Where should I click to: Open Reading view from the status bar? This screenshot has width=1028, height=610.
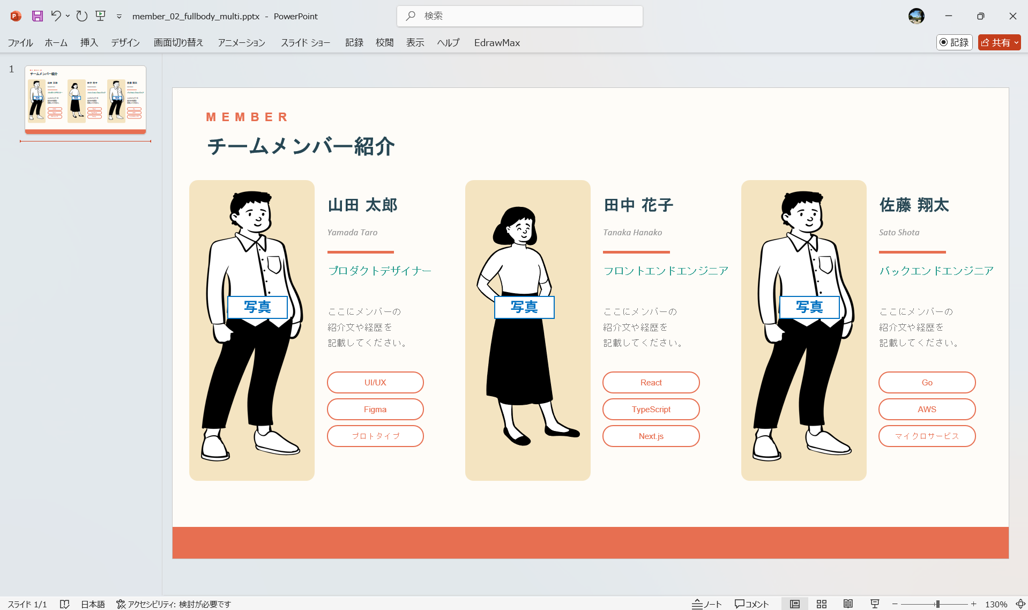pos(848,604)
